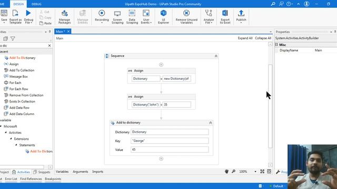Open user account icon
The height and width of the screenshot is (189, 337).
[306, 4]
